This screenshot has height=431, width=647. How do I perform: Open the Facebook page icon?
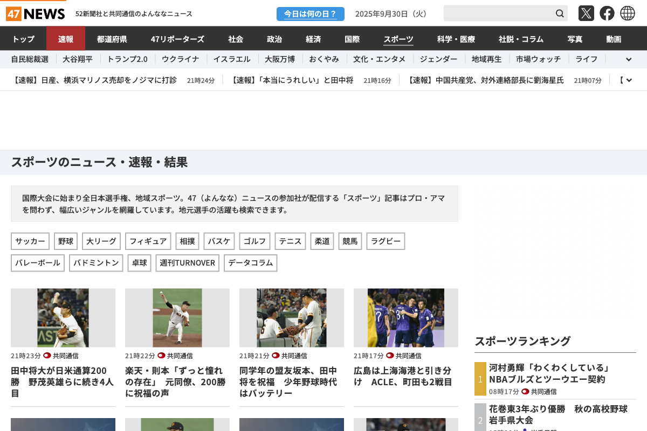click(607, 13)
